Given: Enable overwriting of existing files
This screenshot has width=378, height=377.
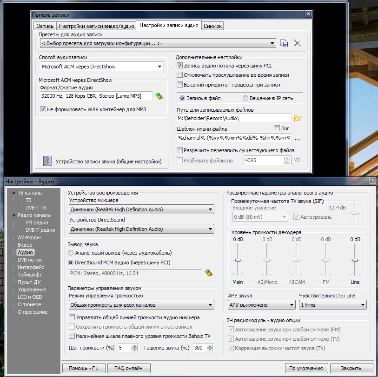Looking at the screenshot, I should point(179,150).
